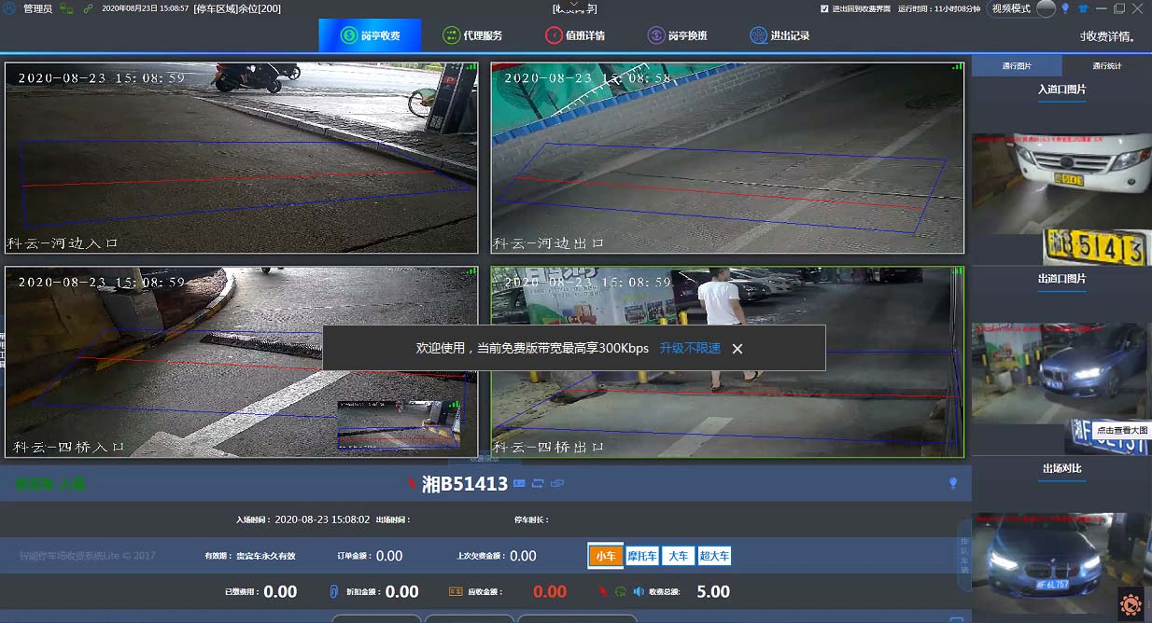Open 值班详情 duty details

(x=575, y=35)
